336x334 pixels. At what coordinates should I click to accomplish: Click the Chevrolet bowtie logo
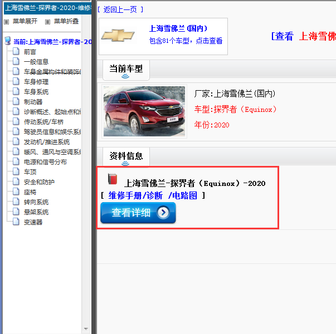coord(118,35)
